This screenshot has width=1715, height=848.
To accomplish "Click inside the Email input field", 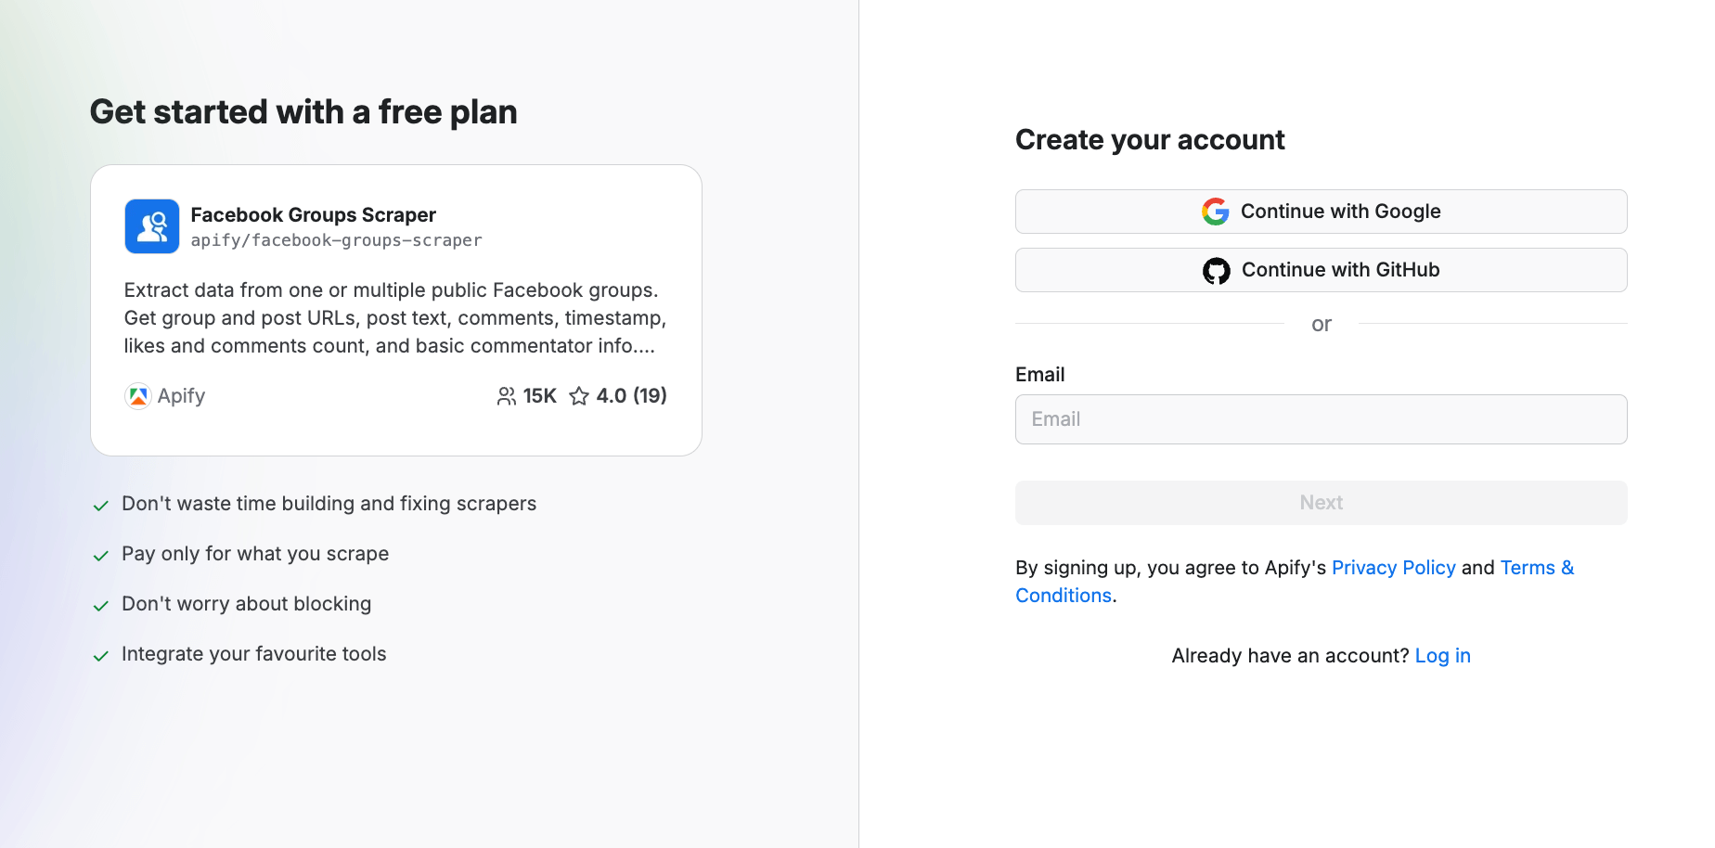I will 1321,418.
